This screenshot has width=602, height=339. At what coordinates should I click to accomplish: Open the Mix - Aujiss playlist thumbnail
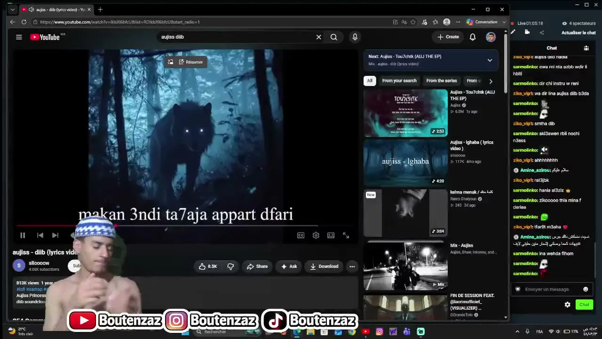[405, 266]
